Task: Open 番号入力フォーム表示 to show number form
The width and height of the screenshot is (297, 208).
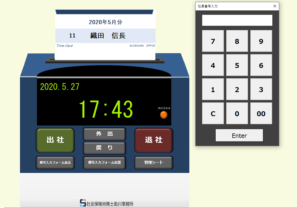Action: point(55,163)
